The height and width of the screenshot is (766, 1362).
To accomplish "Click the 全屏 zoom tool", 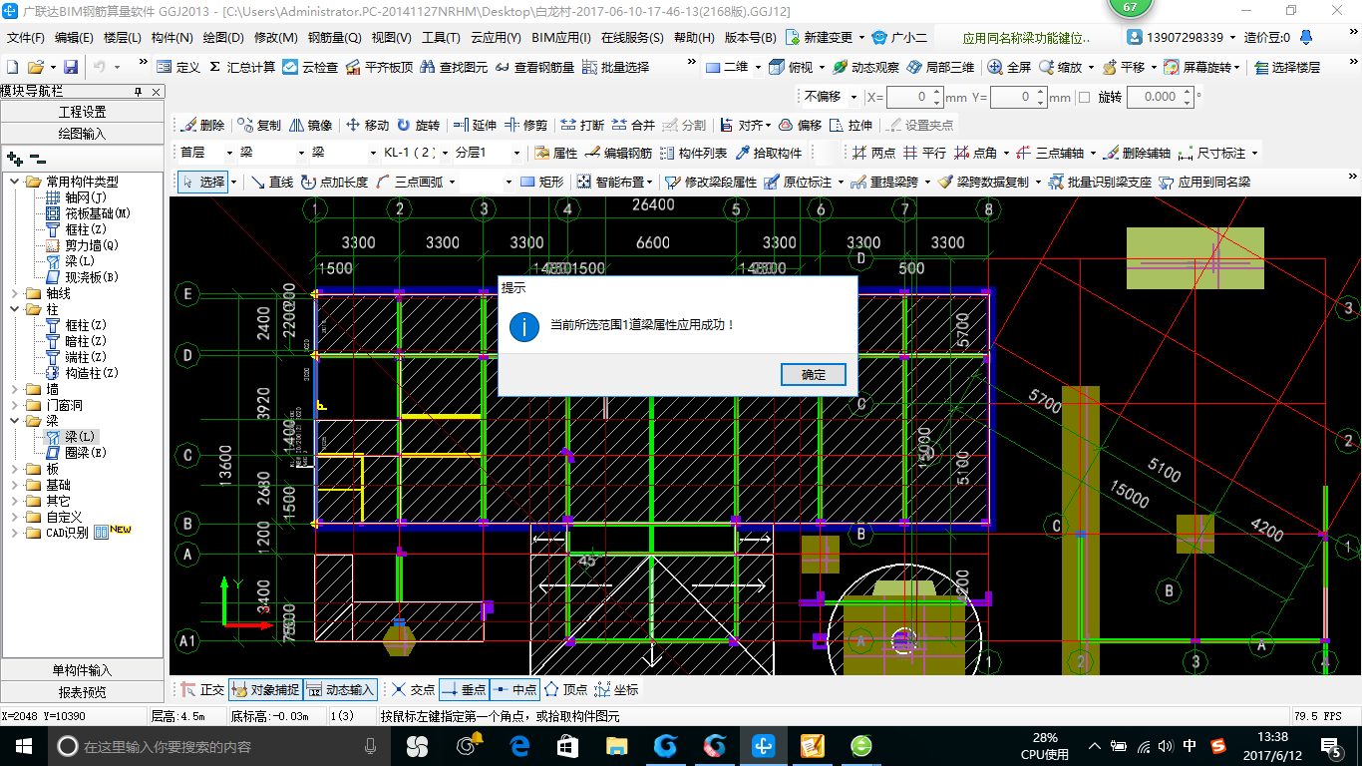I will [1010, 67].
